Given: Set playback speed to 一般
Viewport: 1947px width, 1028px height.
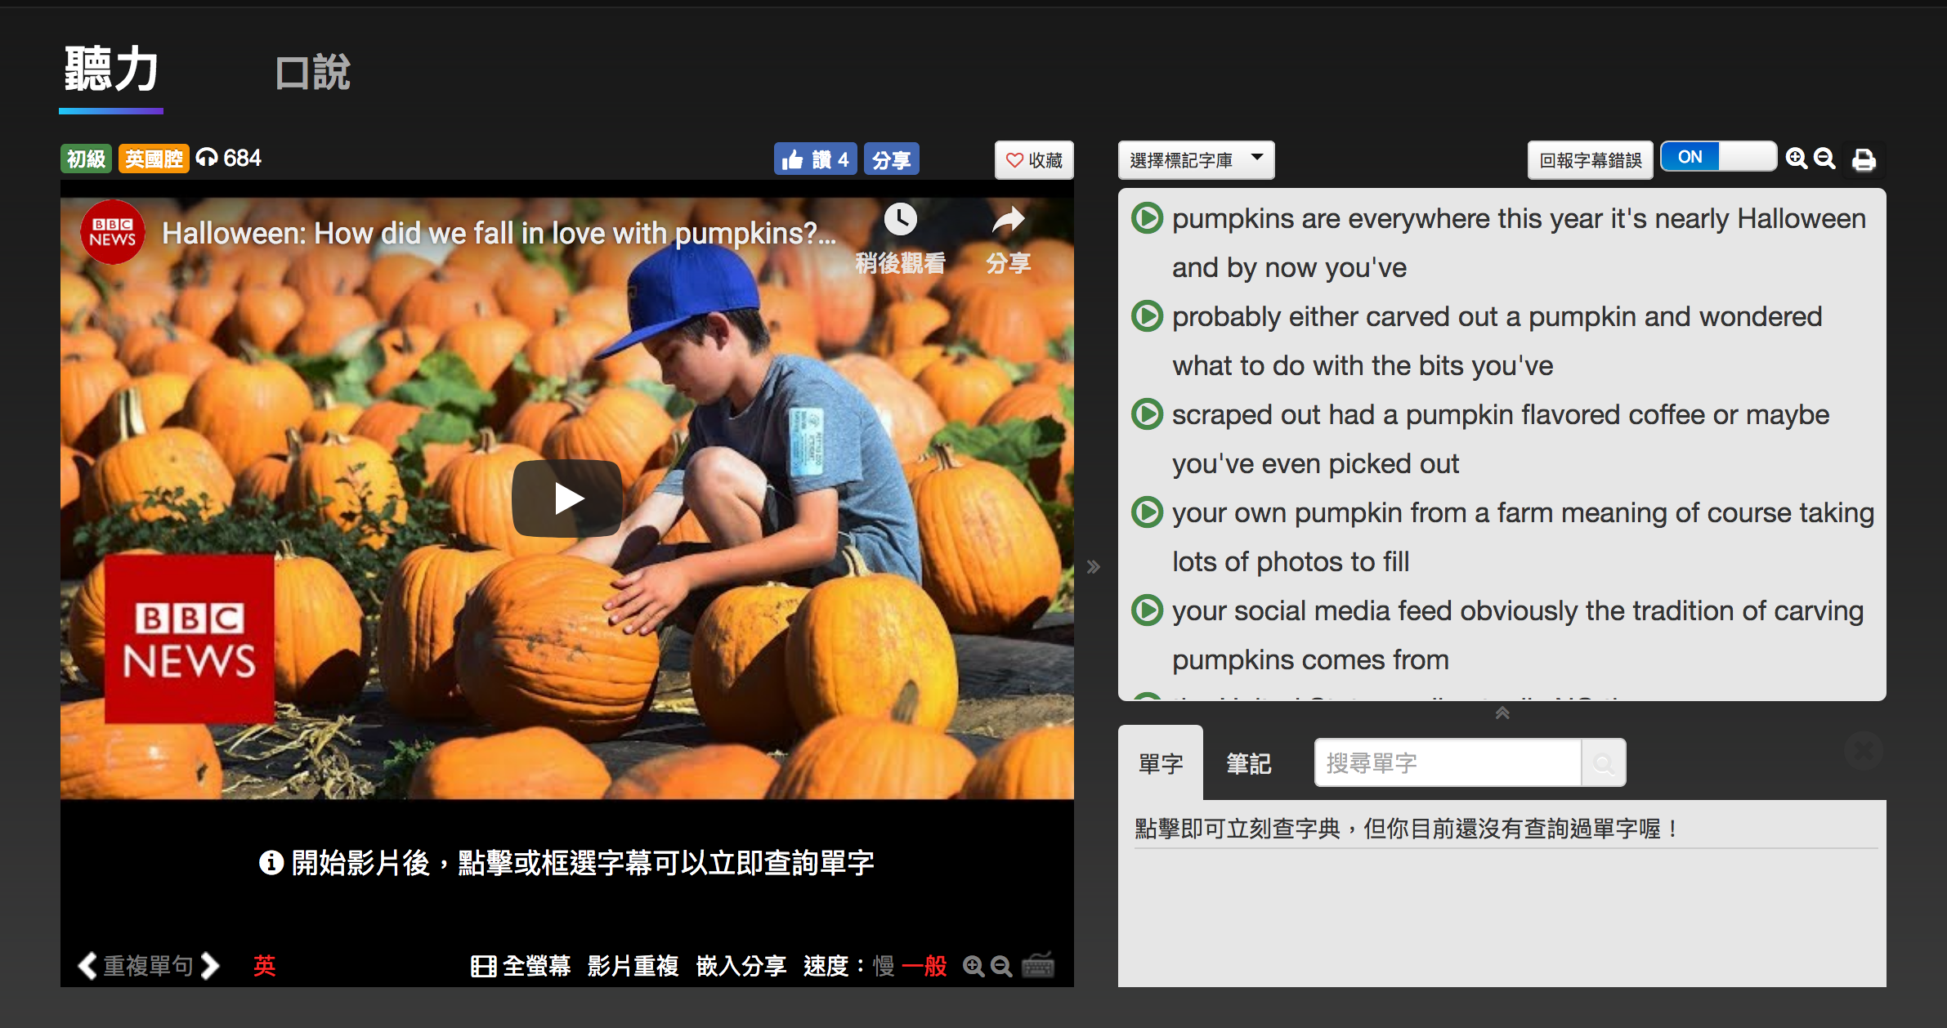Looking at the screenshot, I should 924,966.
